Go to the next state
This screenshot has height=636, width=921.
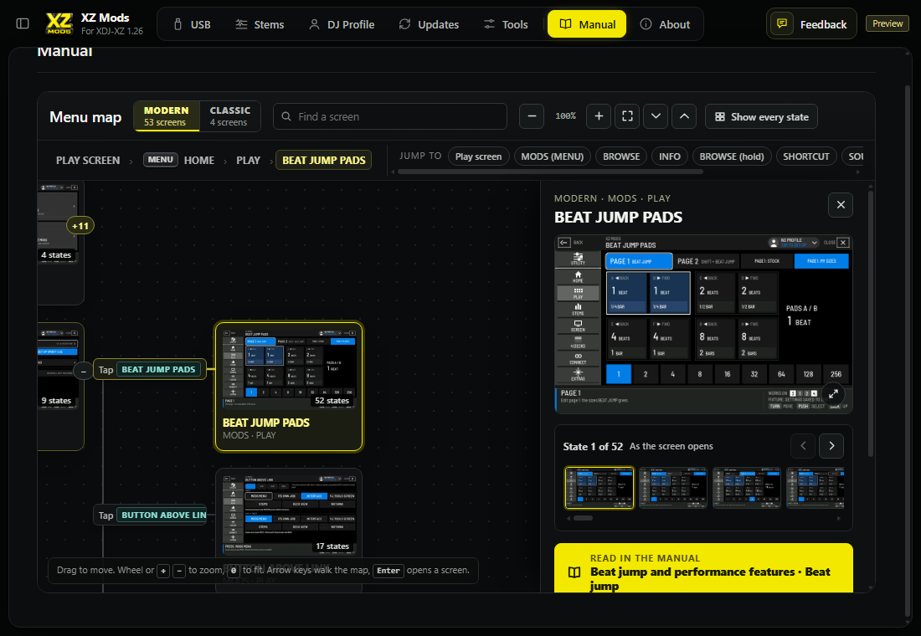click(831, 446)
